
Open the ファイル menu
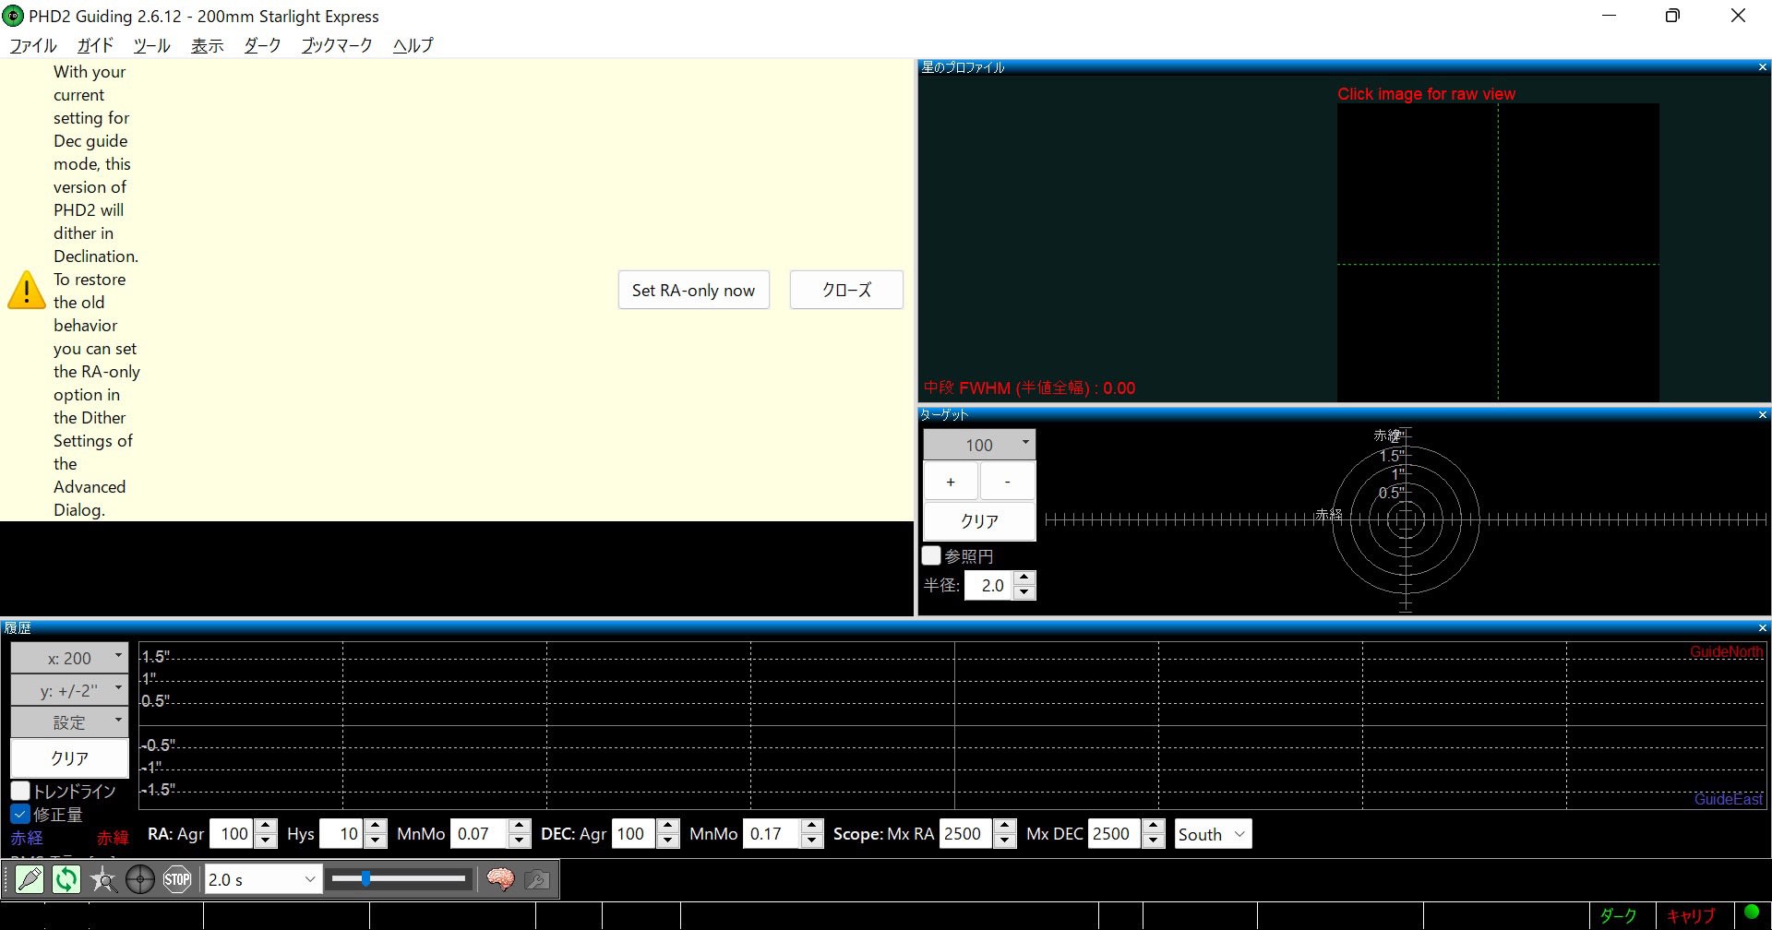pos(33,45)
